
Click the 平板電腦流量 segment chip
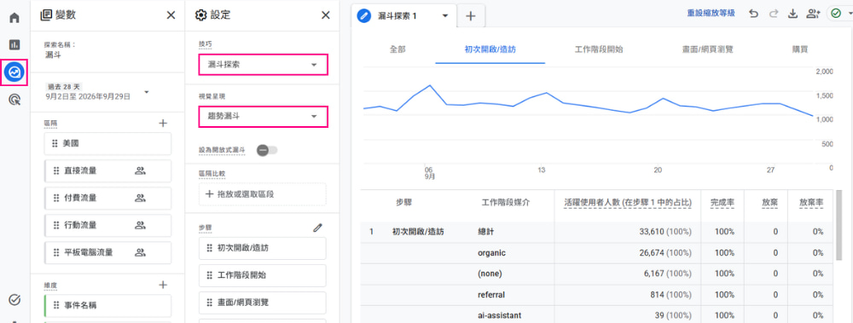coord(107,252)
